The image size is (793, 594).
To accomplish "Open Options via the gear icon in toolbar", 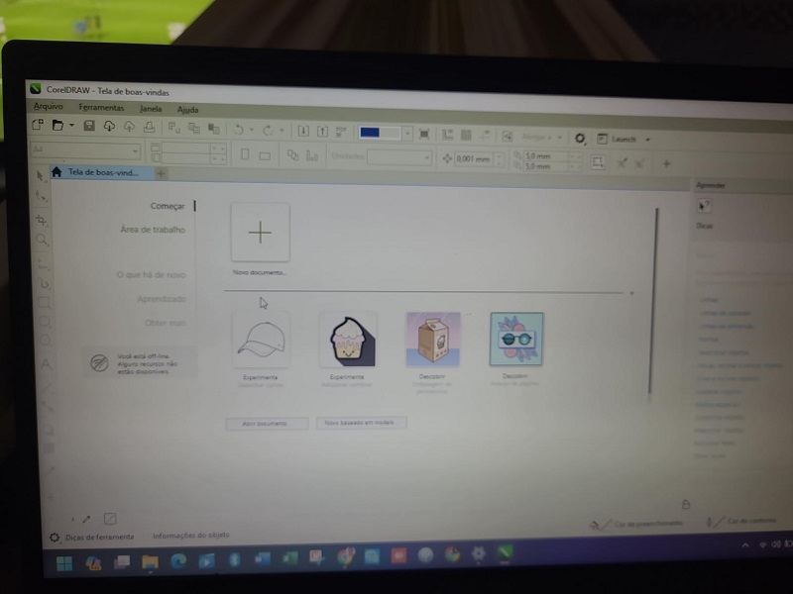I will coord(580,139).
